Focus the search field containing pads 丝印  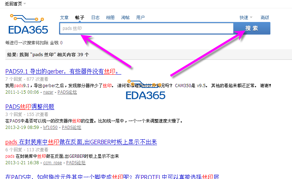pos(147,28)
